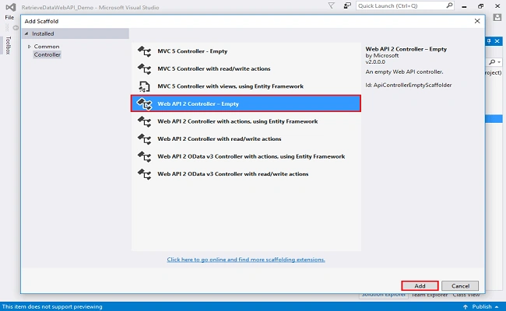Open the notifications flag icon
Screen dimensions: 506x311
[x=331, y=5]
